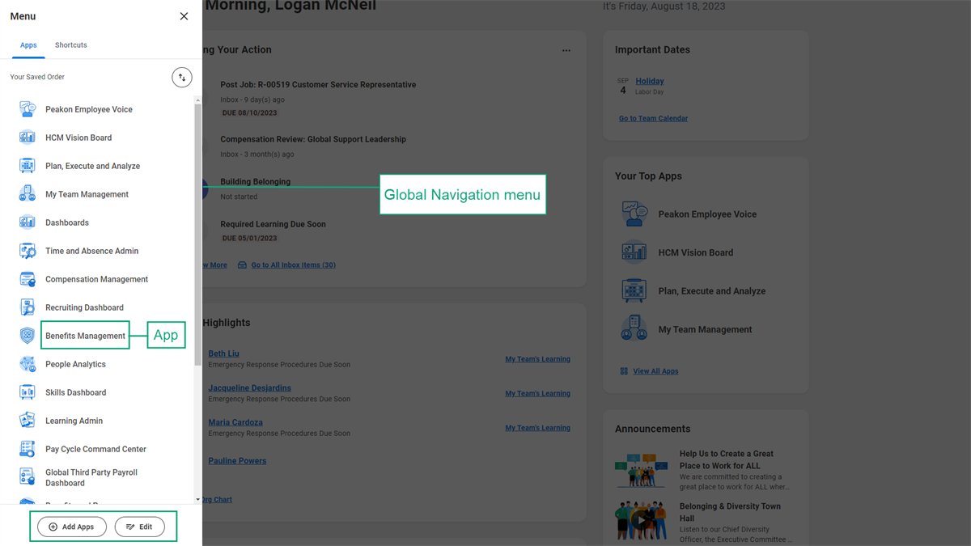Click the Compensation Management icon
This screenshot has width=971, height=546.
click(x=28, y=279)
